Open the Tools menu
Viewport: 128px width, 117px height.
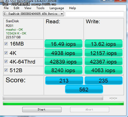click(40, 8)
